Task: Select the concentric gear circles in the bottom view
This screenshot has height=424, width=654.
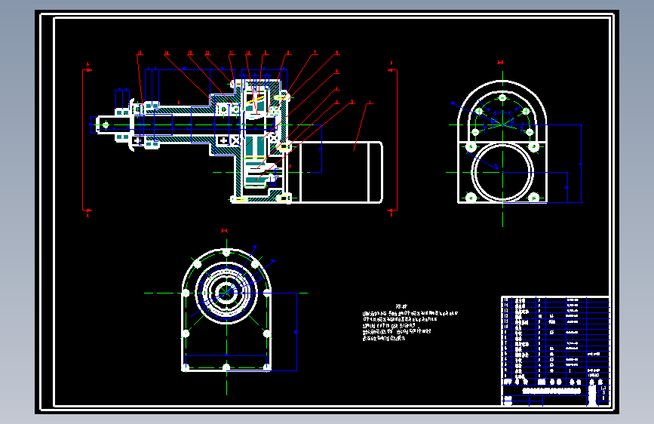Action: [x=226, y=293]
